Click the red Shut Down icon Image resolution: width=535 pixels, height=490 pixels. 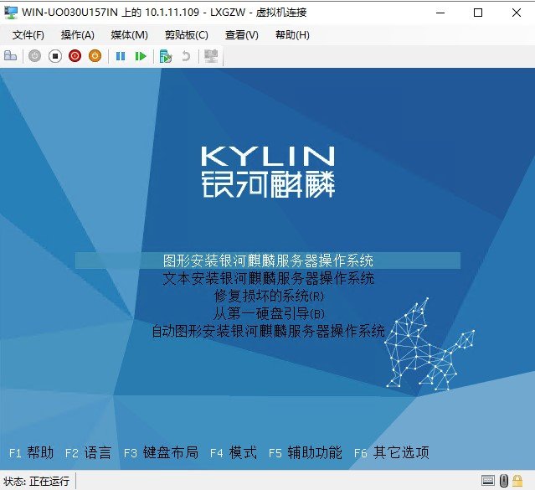pyautogui.click(x=75, y=55)
